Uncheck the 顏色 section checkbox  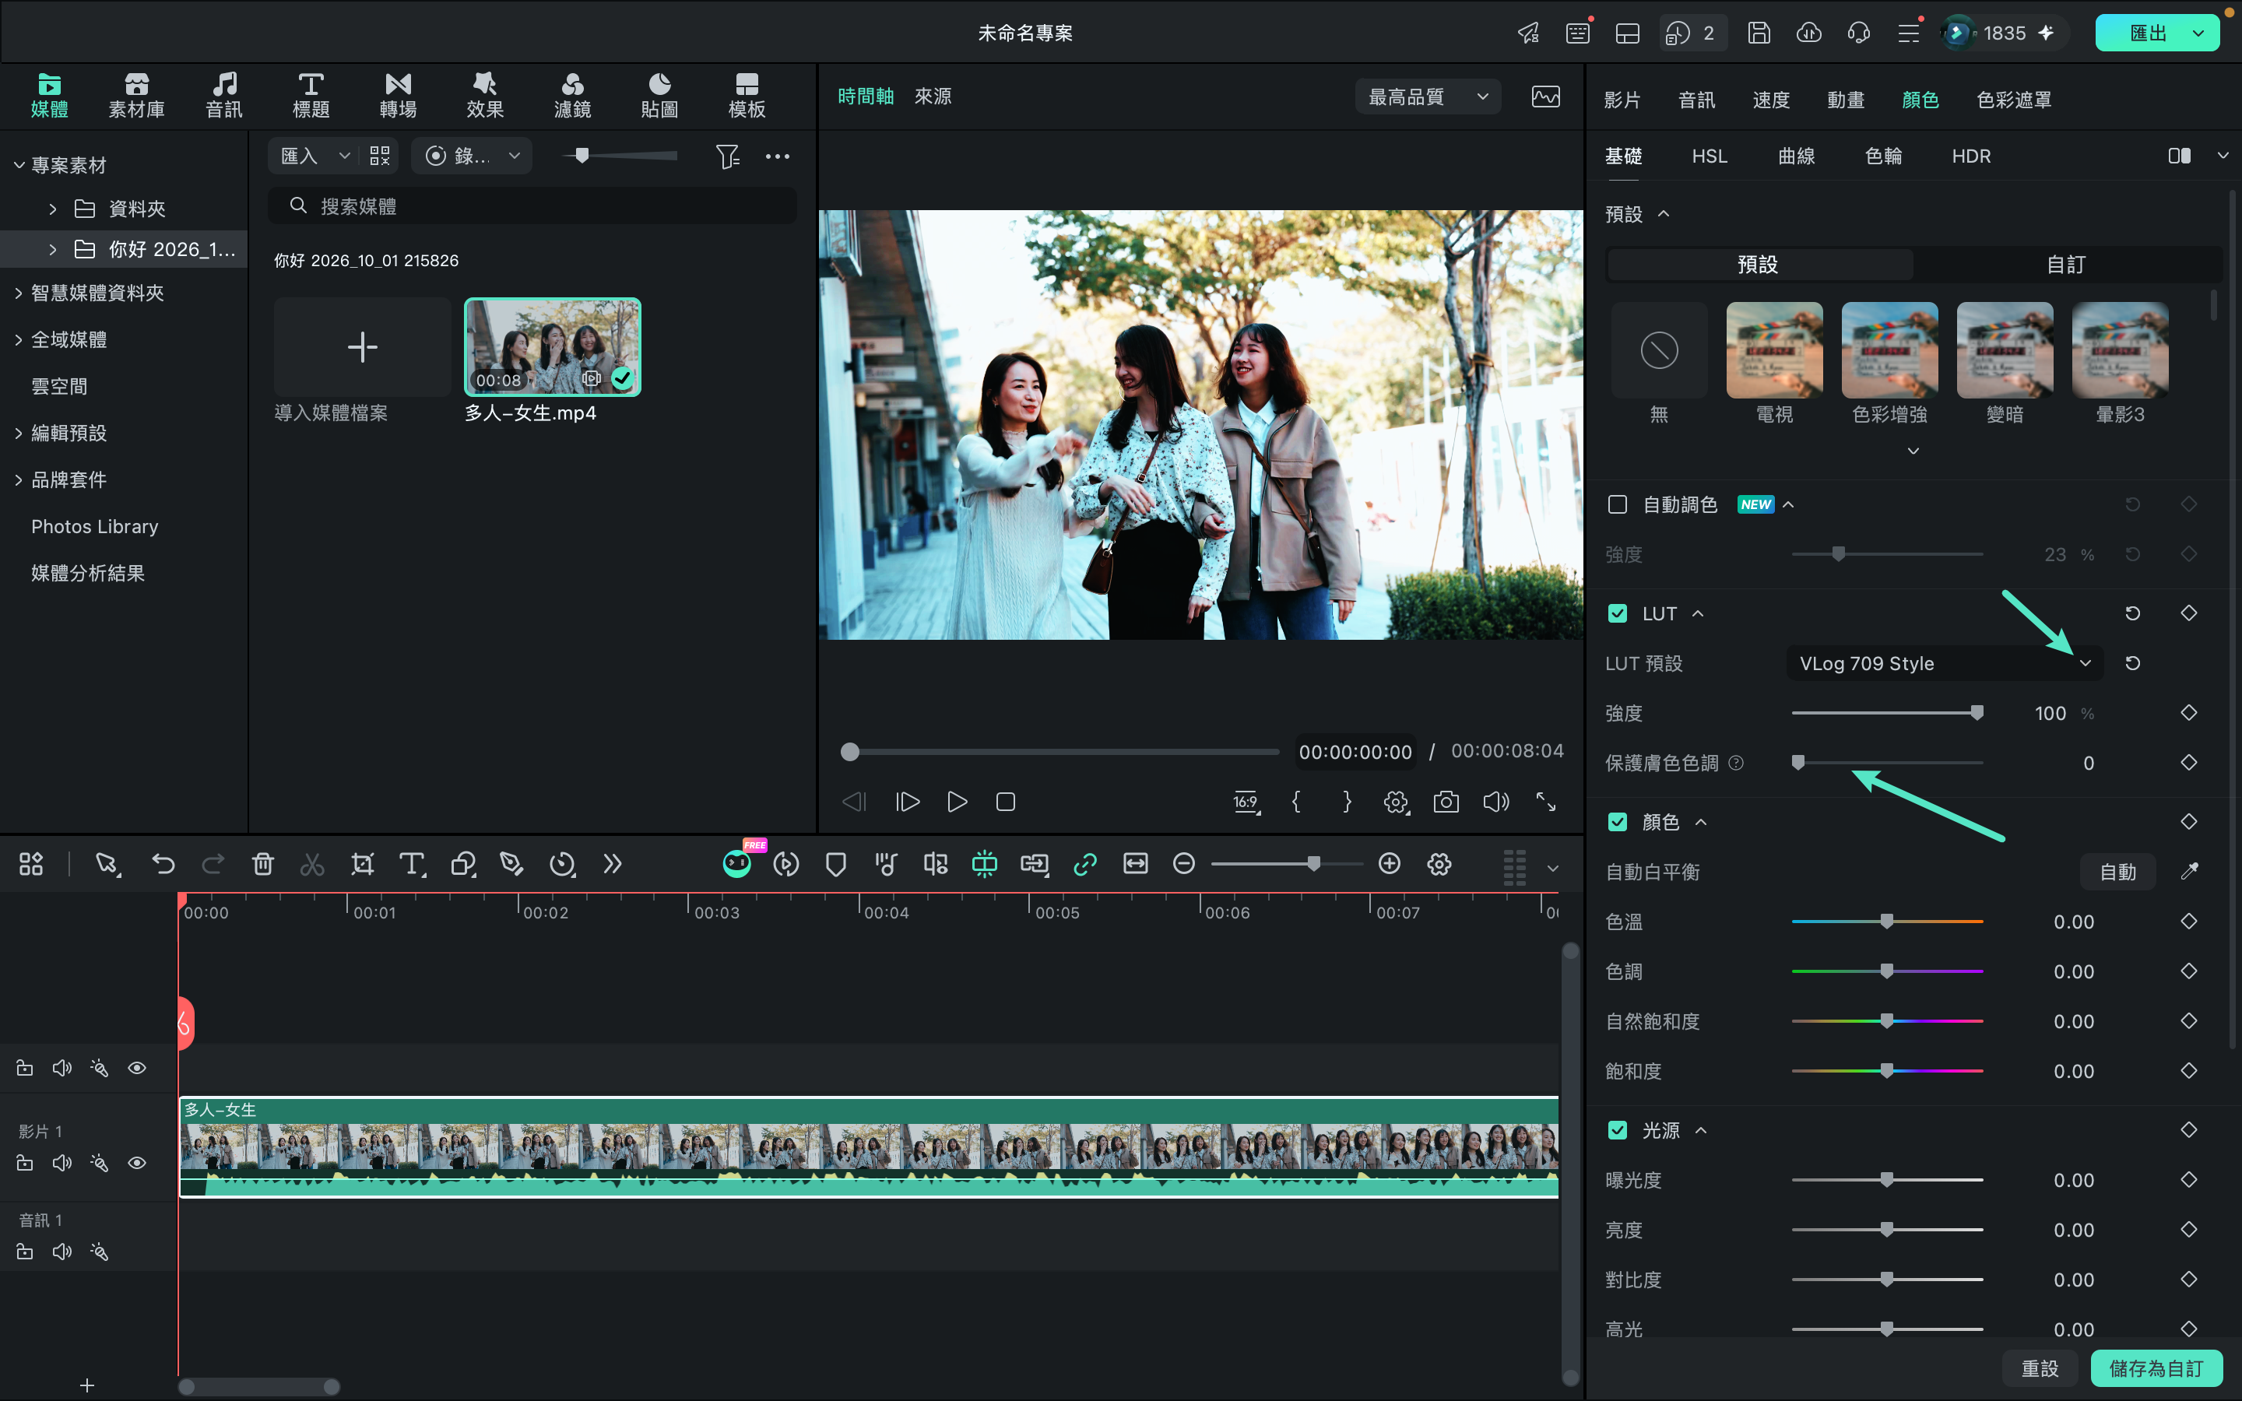pyautogui.click(x=1618, y=822)
